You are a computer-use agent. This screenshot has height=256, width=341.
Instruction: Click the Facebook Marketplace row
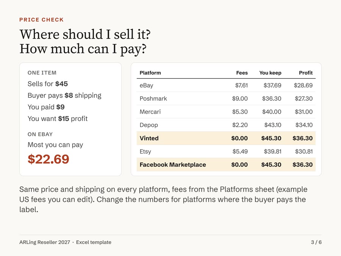coord(226,165)
